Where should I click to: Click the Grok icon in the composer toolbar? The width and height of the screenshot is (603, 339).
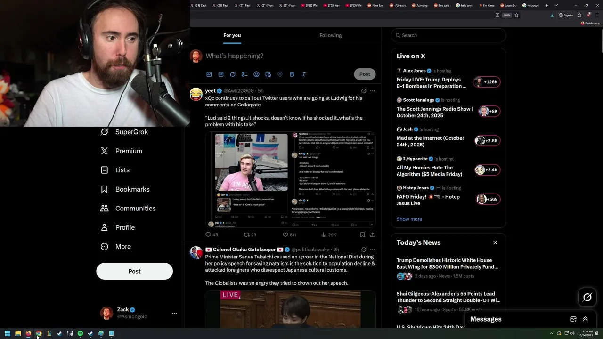tap(233, 74)
